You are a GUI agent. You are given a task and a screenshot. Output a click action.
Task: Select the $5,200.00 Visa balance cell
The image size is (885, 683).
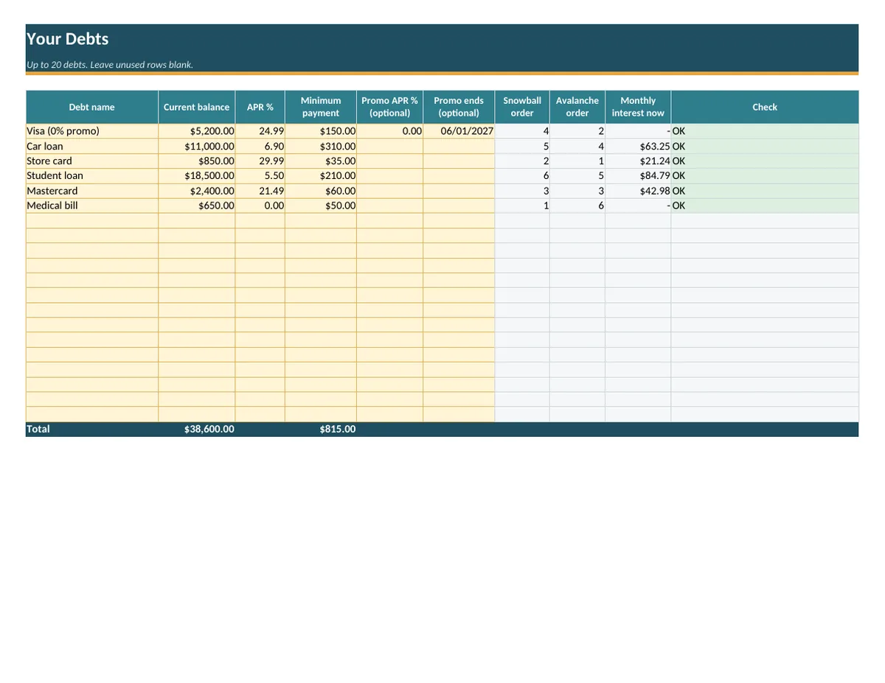coord(196,131)
